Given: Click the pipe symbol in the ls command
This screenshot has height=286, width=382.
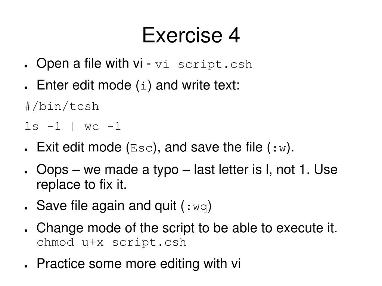Looking at the screenshot, I should coord(72,126).
